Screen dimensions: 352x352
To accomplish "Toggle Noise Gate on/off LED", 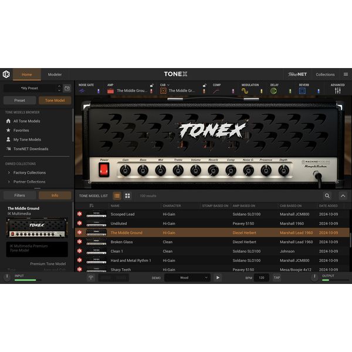I will (x=99, y=91).
